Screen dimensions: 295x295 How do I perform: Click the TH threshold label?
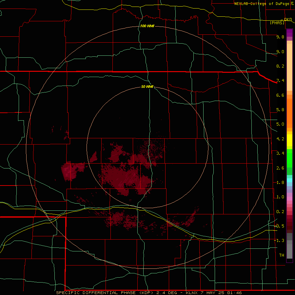tap(282, 255)
